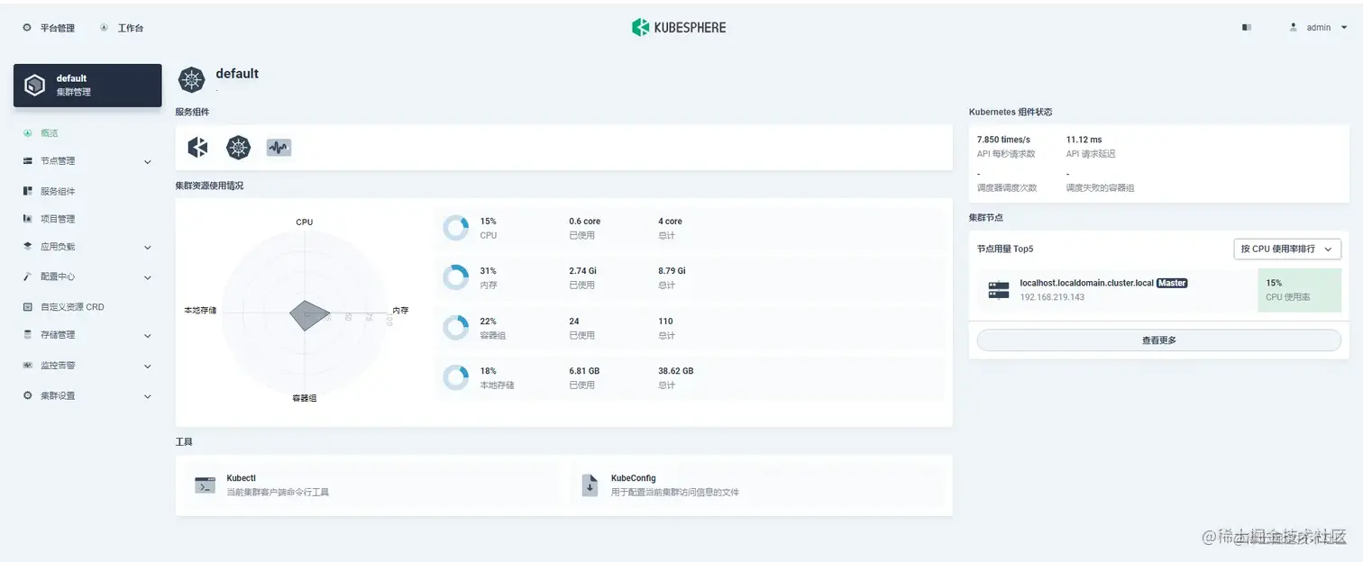Click the 存储管理 sidebar icon
Viewport: 1363px width, 562px height.
click(27, 334)
